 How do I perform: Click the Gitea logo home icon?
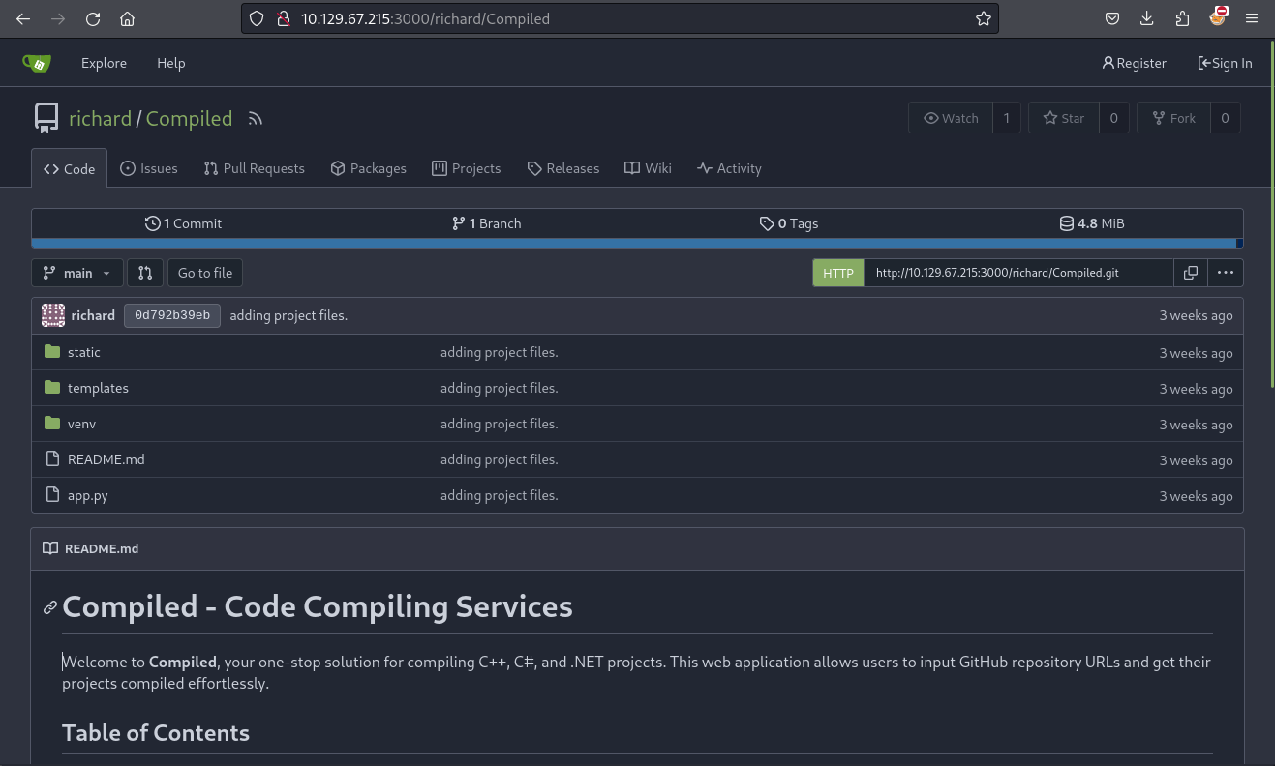coord(37,63)
